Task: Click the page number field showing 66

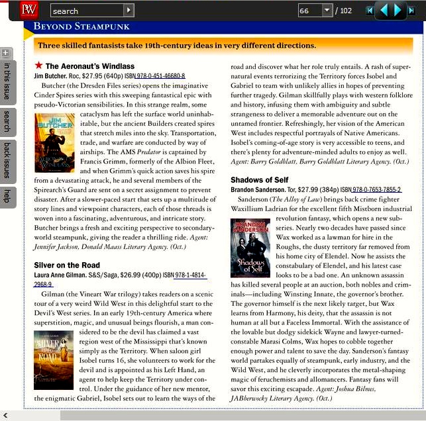Action: [310, 11]
